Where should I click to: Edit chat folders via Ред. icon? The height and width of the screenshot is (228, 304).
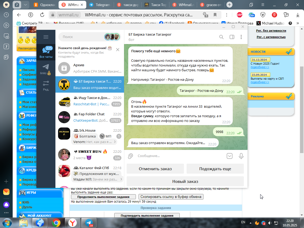tap(46, 86)
